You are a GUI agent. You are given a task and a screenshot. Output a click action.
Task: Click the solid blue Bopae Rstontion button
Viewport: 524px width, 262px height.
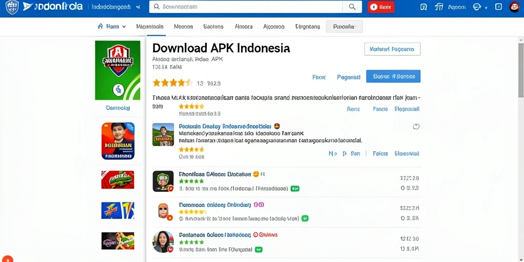point(394,76)
